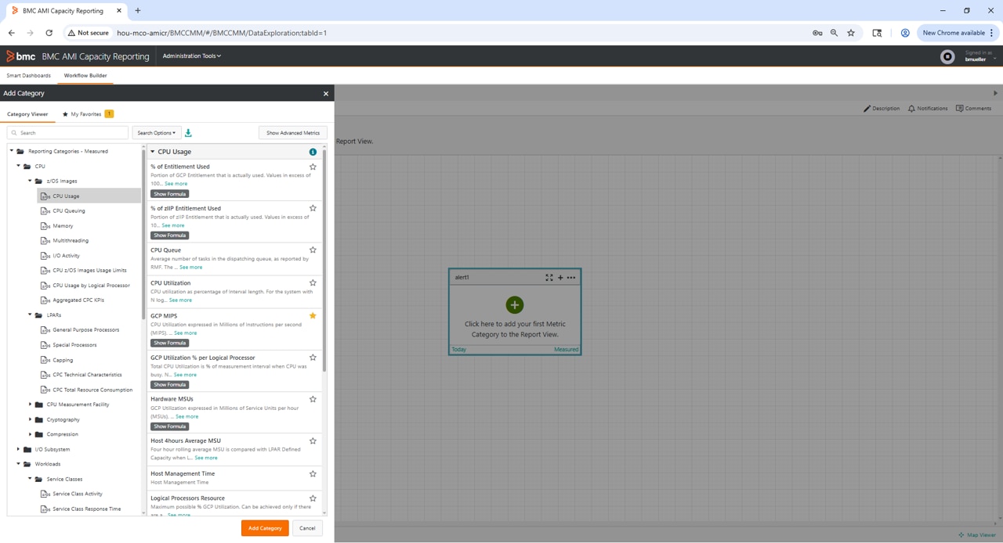
Task: Expand alert1 widget to full screen
Action: pos(549,278)
